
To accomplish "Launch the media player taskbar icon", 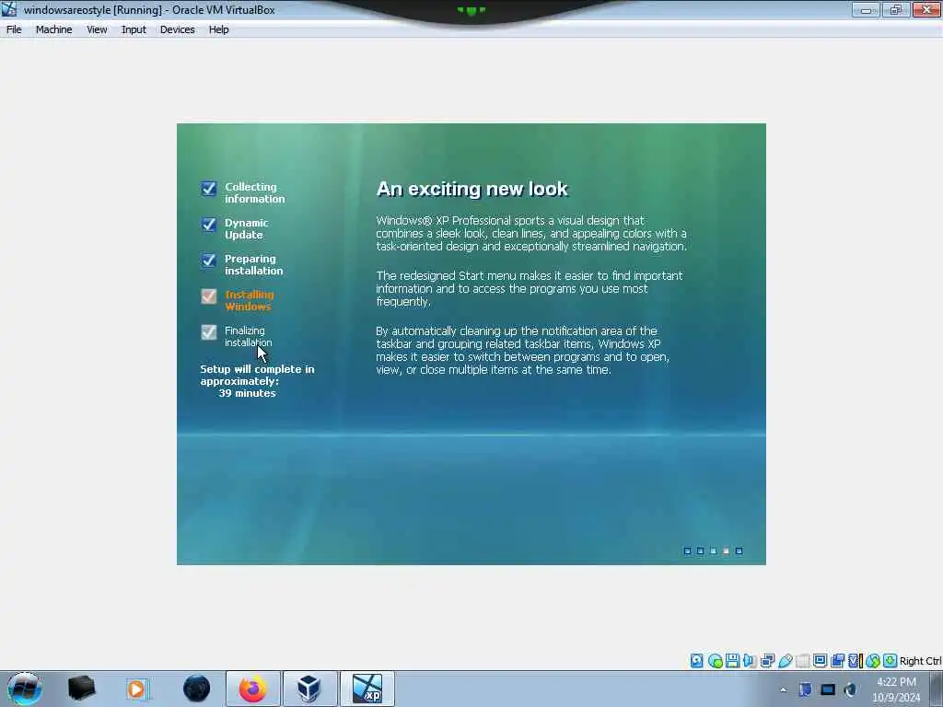I will [136, 689].
